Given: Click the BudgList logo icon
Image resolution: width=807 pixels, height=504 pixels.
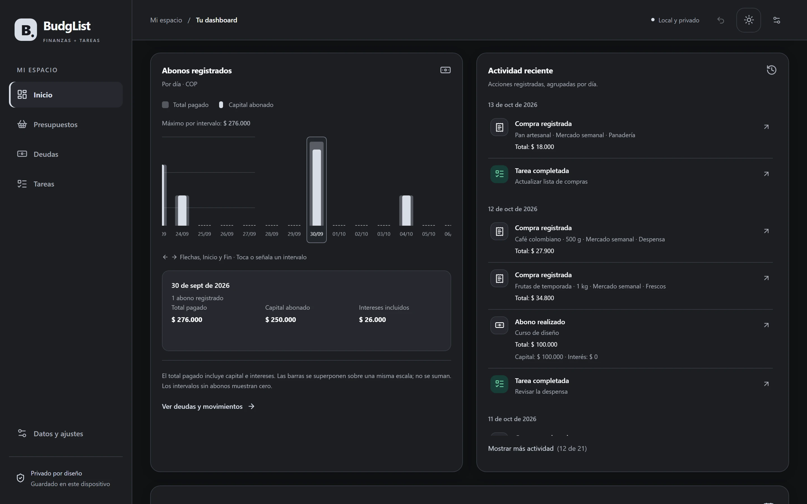Looking at the screenshot, I should pyautogui.click(x=26, y=30).
